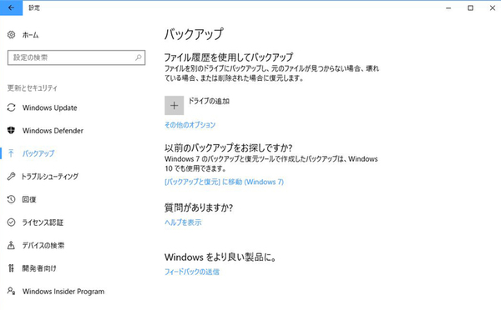Click the Windows Update refresh icon

click(11, 107)
